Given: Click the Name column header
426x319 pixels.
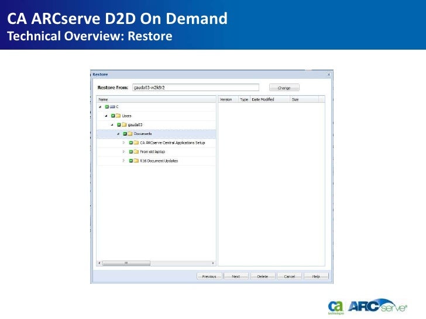Looking at the screenshot, I should coord(156,99).
